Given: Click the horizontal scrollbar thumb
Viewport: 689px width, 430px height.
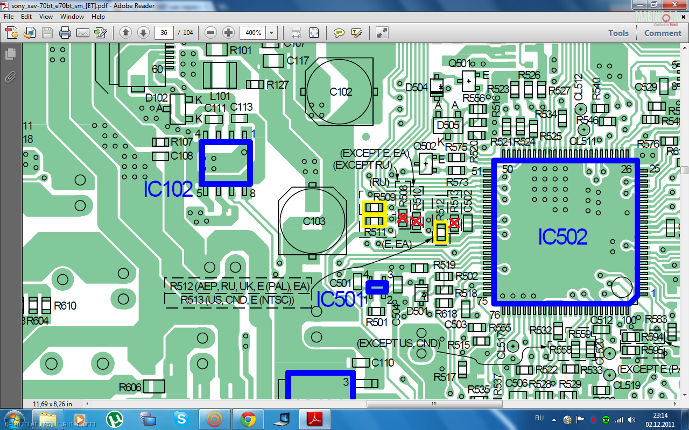Looking at the screenshot, I should coord(434,404).
